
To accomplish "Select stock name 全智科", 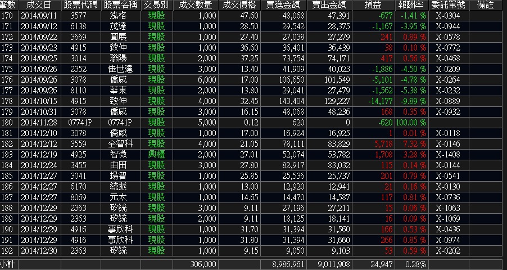I will coord(120,144).
